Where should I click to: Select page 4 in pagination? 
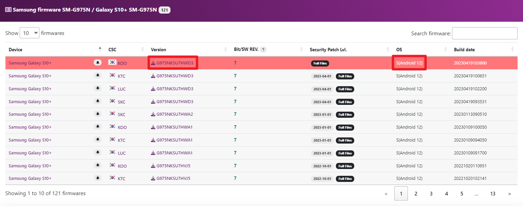coord(447,194)
